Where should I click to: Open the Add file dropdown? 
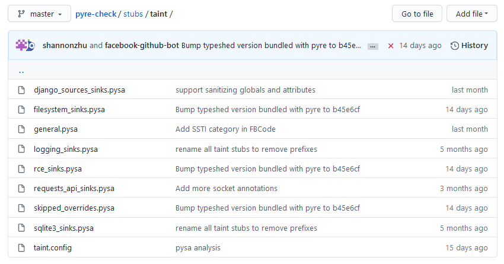pos(472,14)
